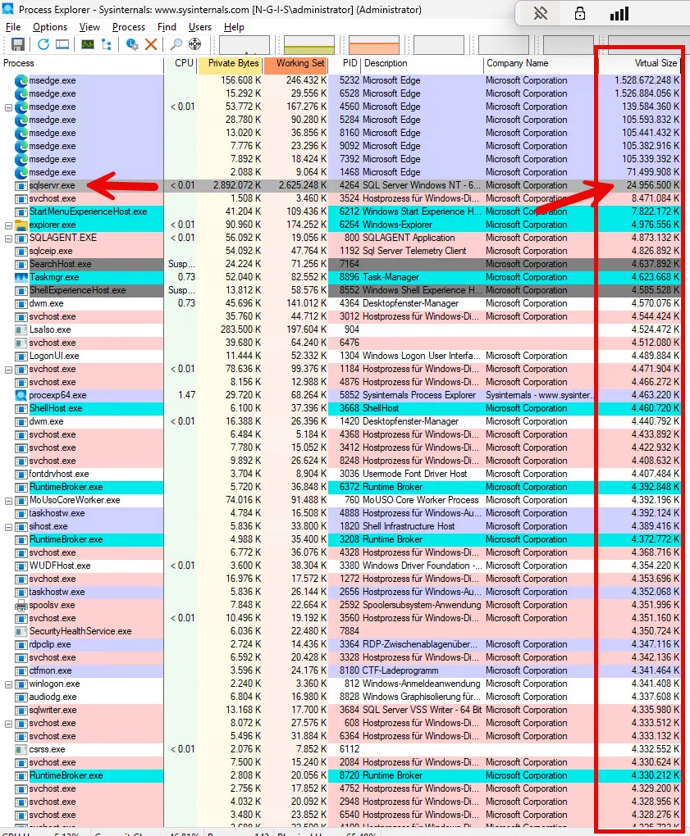Click the Save toolbar icon
The height and width of the screenshot is (836, 690).
[18, 44]
